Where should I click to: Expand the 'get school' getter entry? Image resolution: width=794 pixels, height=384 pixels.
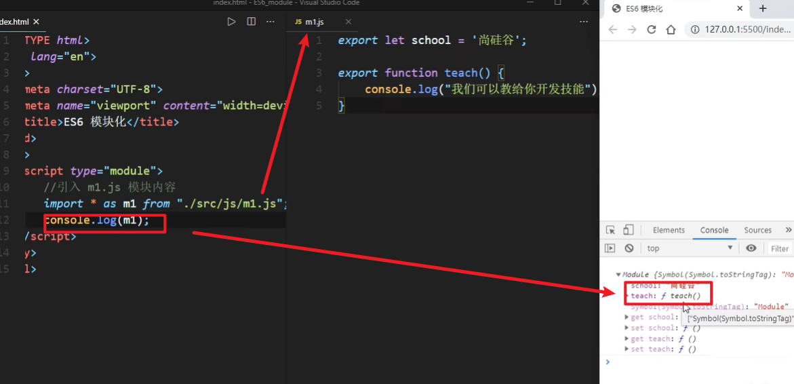[627, 317]
